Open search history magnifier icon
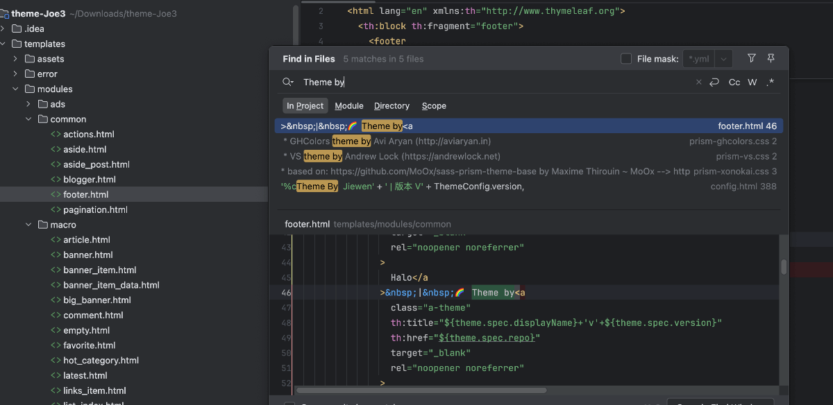The width and height of the screenshot is (833, 405). [288, 83]
